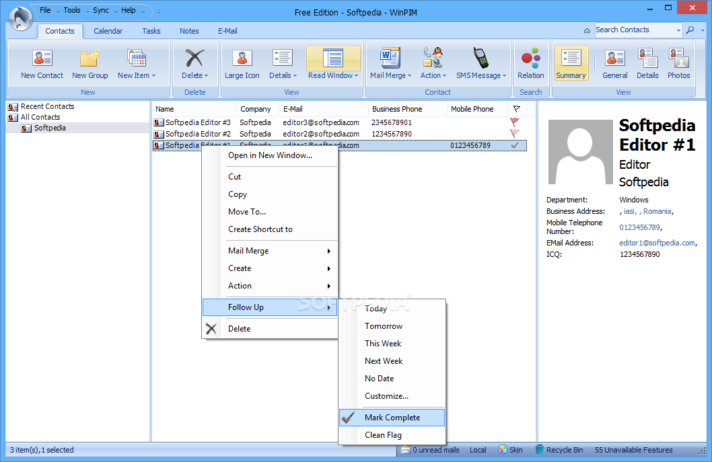Viewport: 712px width, 462px height.
Task: Switch to the Tasks tab
Action: tap(151, 31)
